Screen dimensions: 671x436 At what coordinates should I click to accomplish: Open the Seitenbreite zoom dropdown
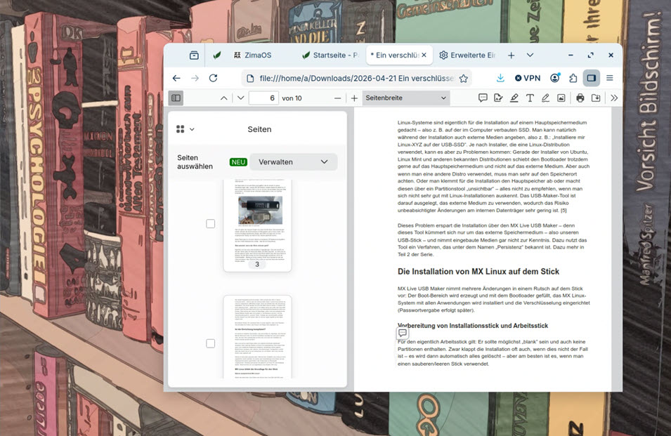coord(405,98)
